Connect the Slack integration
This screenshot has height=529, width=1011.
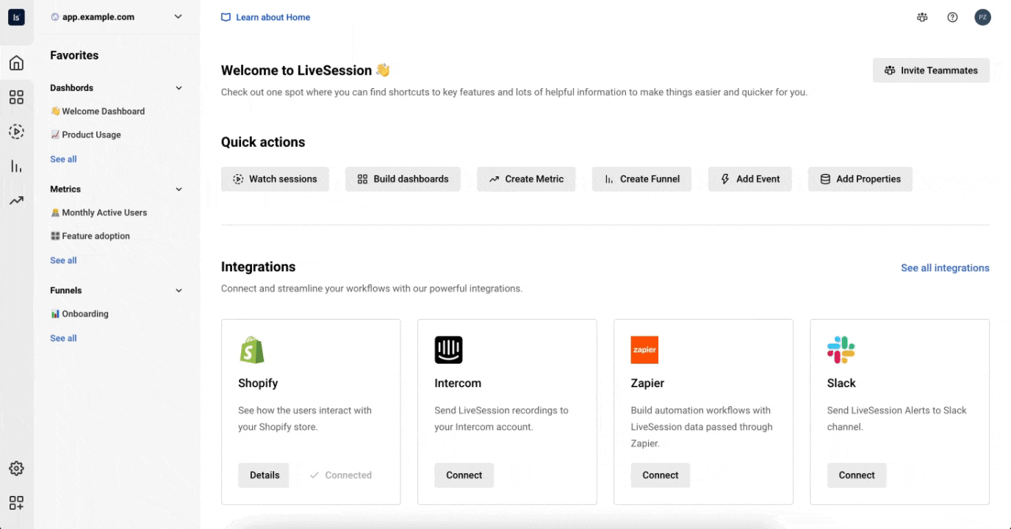(856, 475)
